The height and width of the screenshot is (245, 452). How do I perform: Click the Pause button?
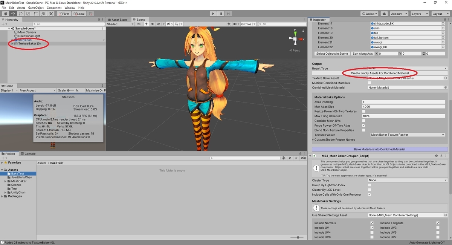pos(221,14)
